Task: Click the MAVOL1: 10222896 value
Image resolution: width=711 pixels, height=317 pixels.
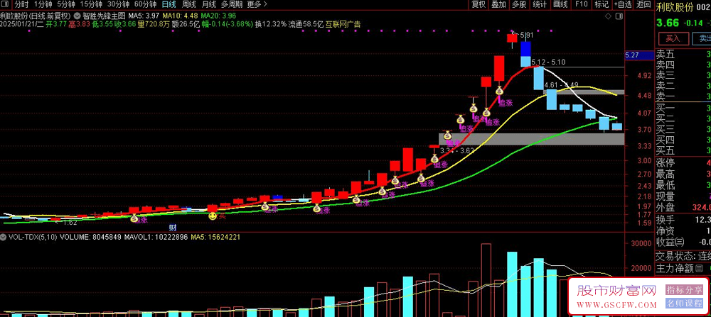Action: [x=156, y=236]
